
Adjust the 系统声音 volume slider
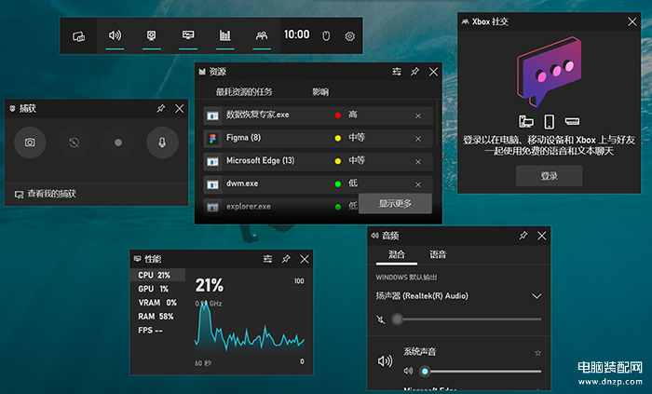[481, 371]
